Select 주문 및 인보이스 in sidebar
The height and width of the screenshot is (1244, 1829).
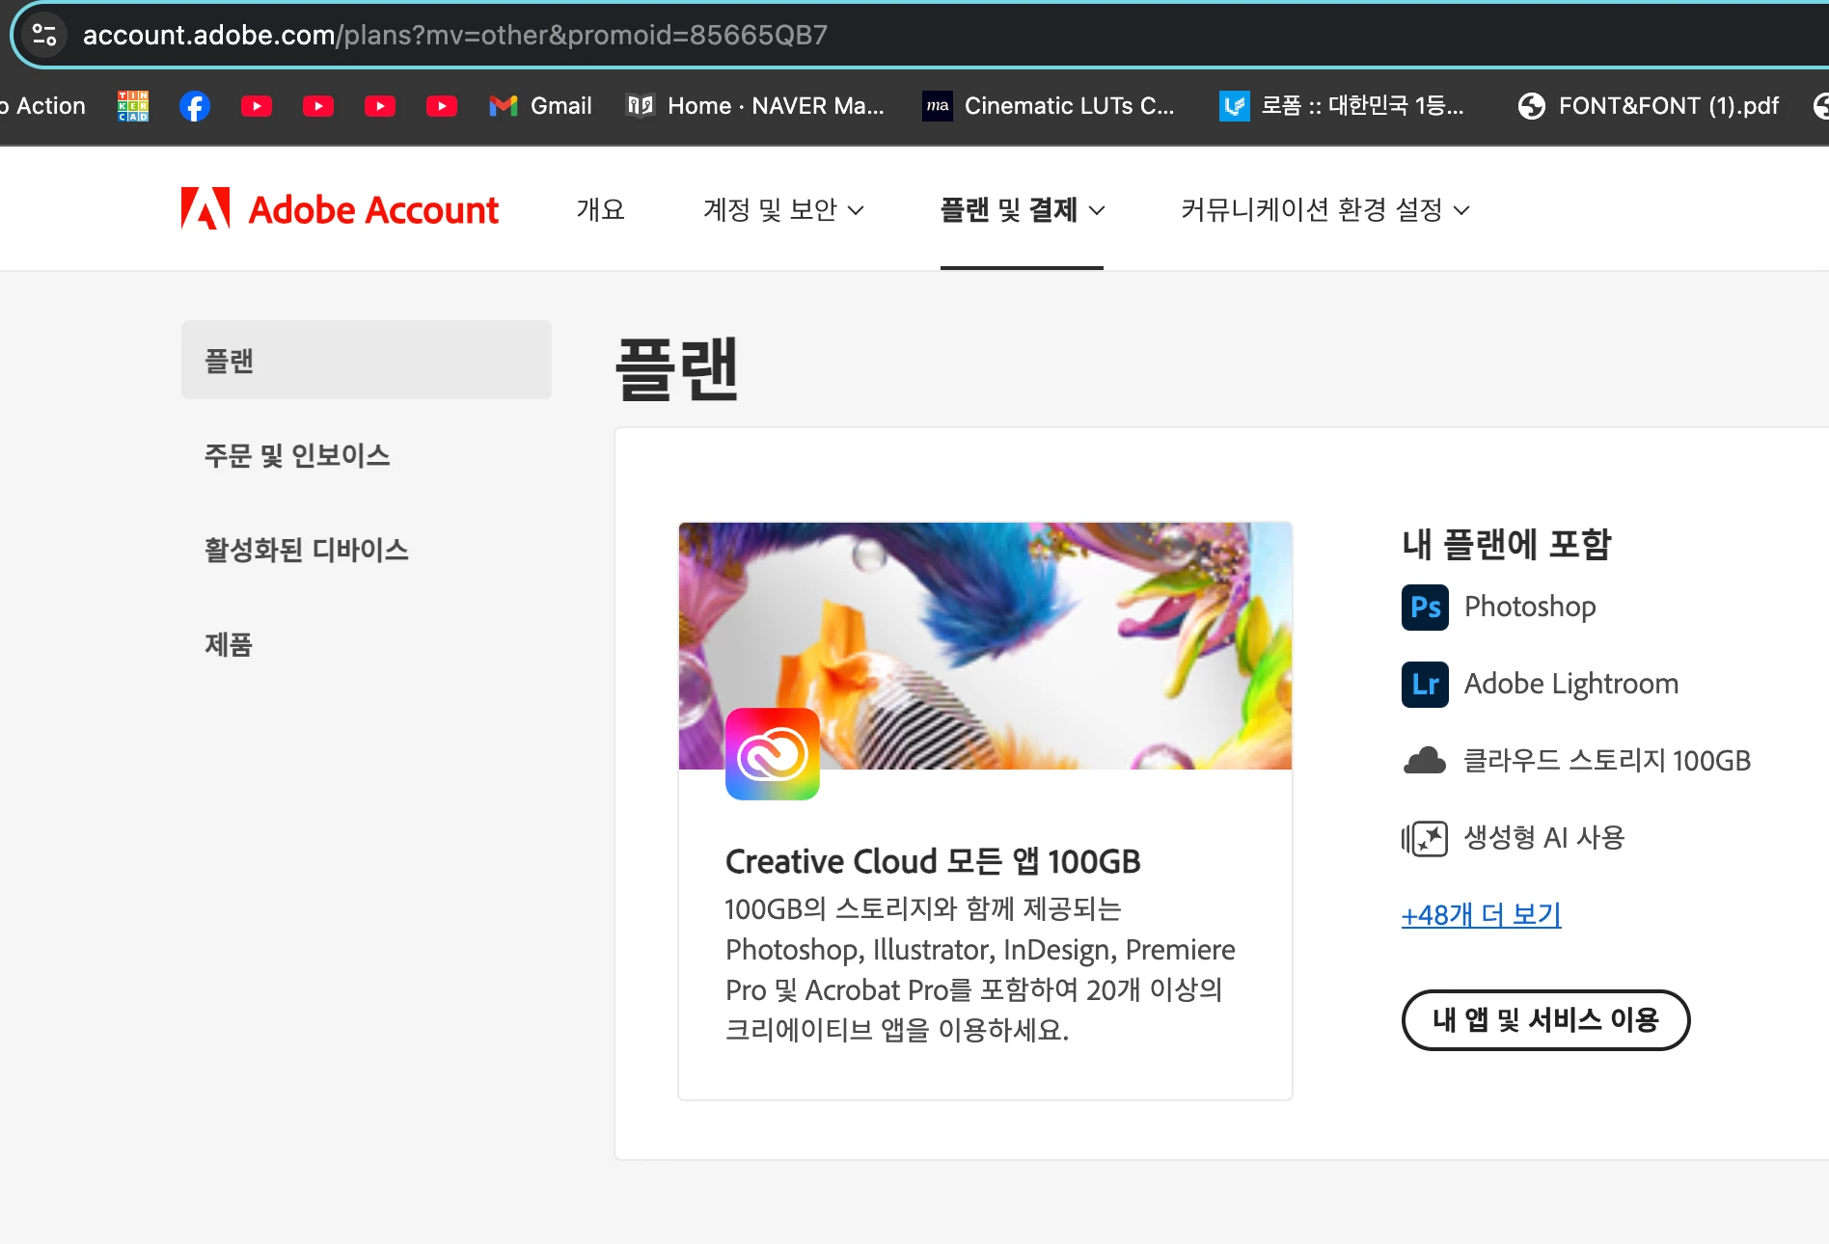pyautogui.click(x=297, y=455)
